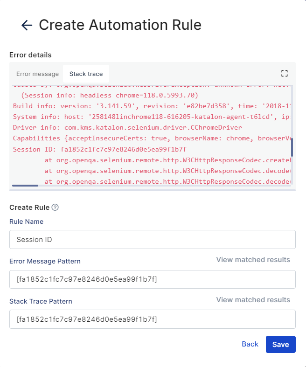
Task: Focus the Rule Name input field
Action: (x=153, y=240)
